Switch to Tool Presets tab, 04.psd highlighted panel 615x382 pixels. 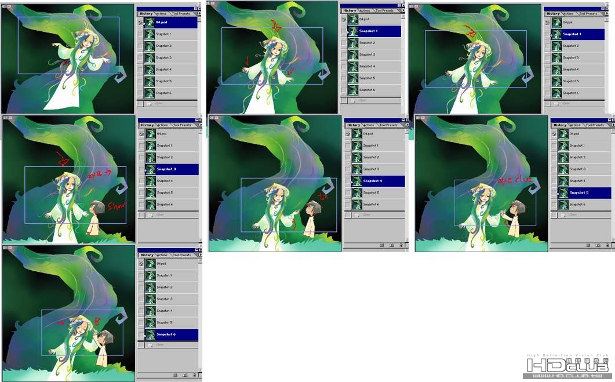click(x=180, y=13)
